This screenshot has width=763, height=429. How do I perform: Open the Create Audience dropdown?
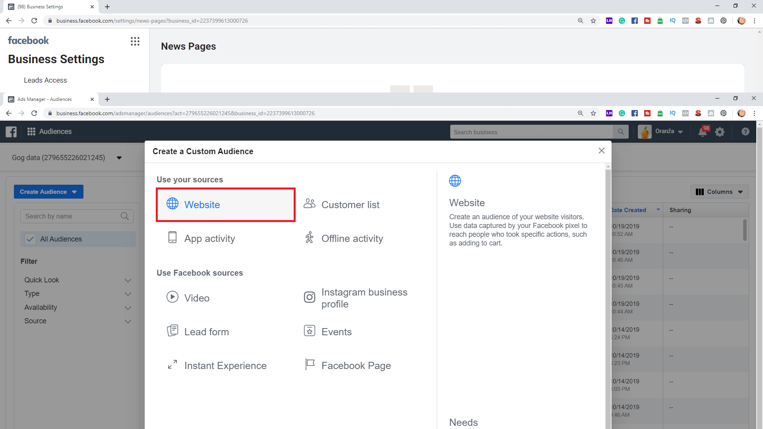[x=48, y=192]
